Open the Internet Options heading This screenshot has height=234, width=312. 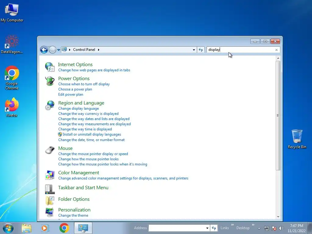75,65
